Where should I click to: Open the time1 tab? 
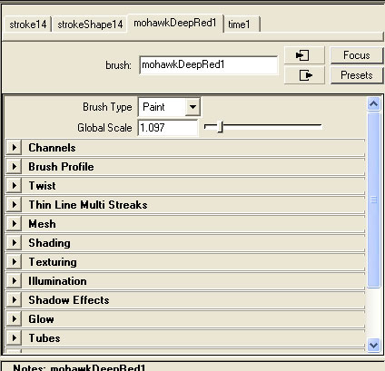[x=242, y=24]
